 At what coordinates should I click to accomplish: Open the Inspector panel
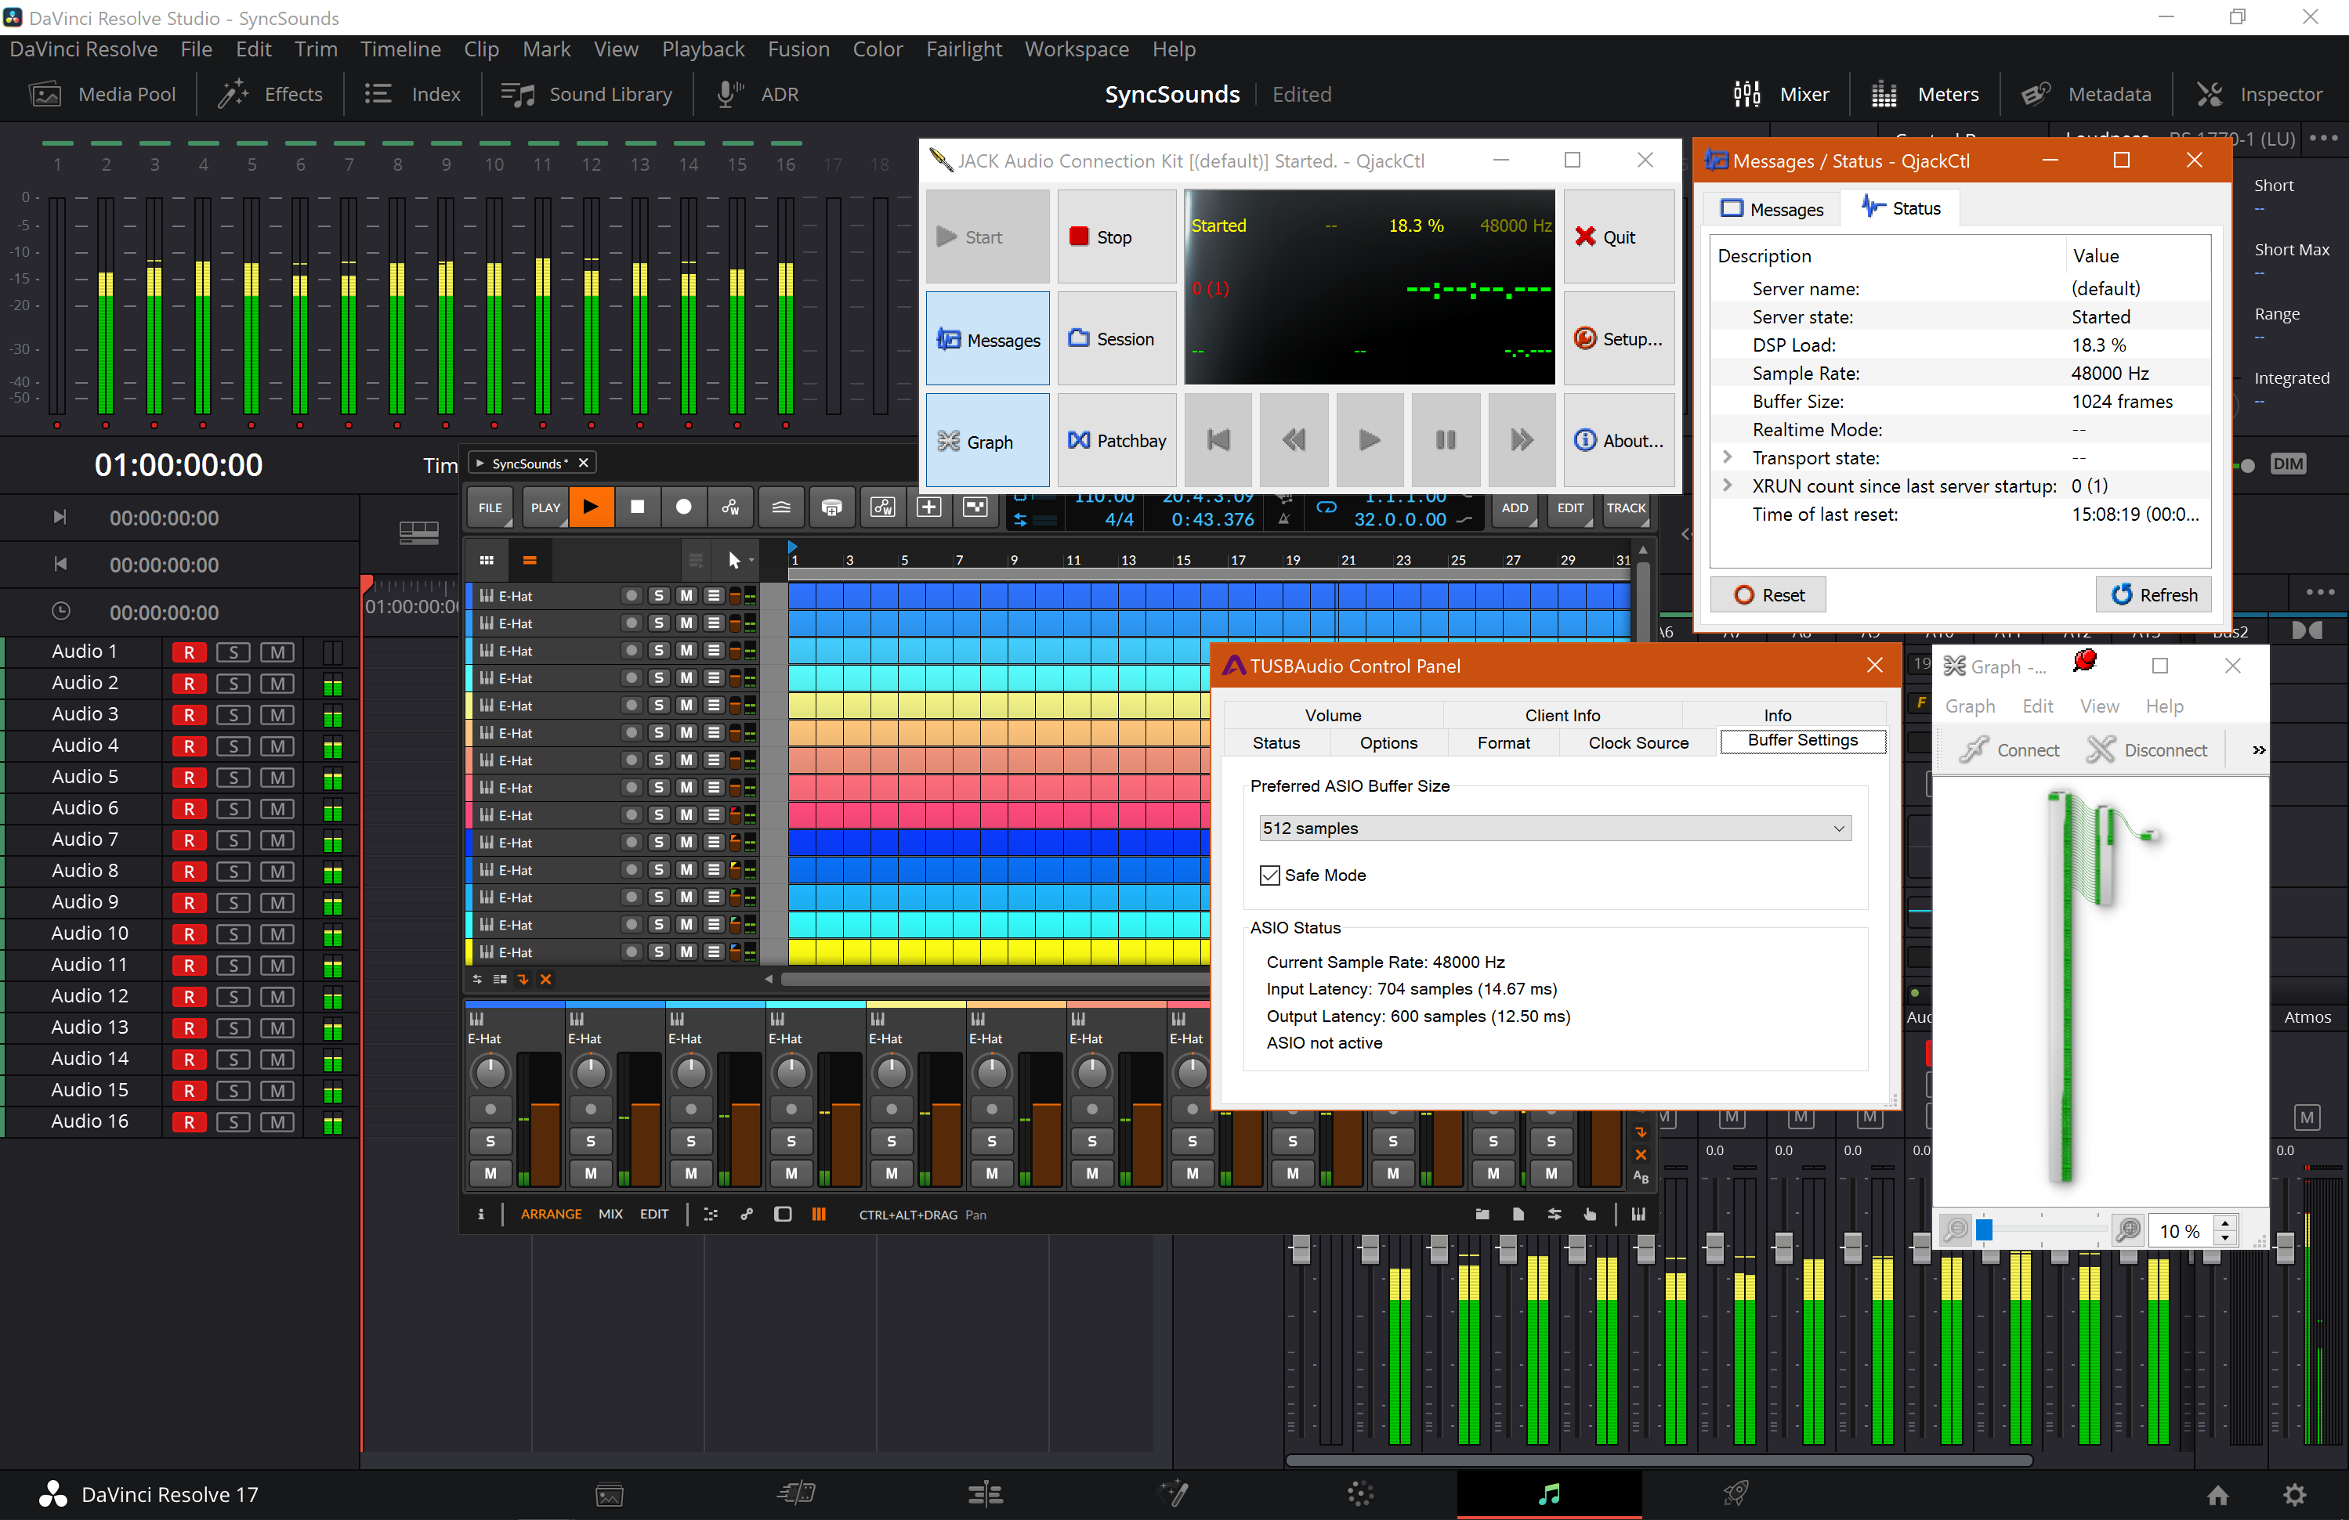(2259, 94)
